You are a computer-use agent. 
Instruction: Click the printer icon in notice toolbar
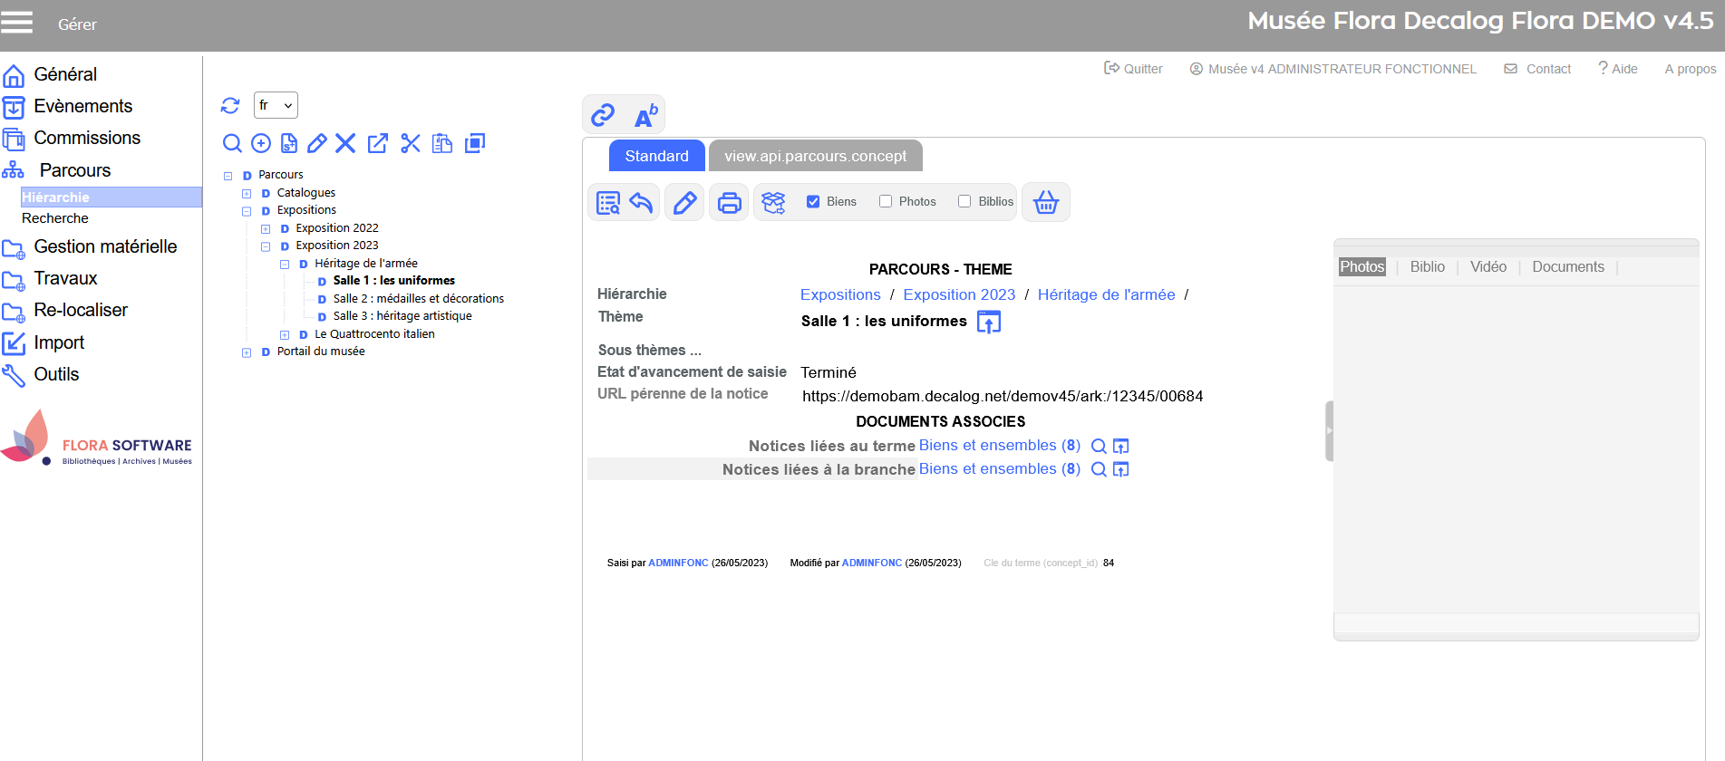coord(729,202)
